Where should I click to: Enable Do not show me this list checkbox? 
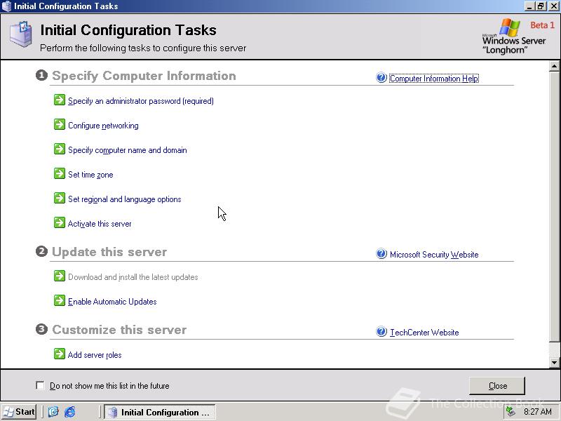[x=40, y=385]
